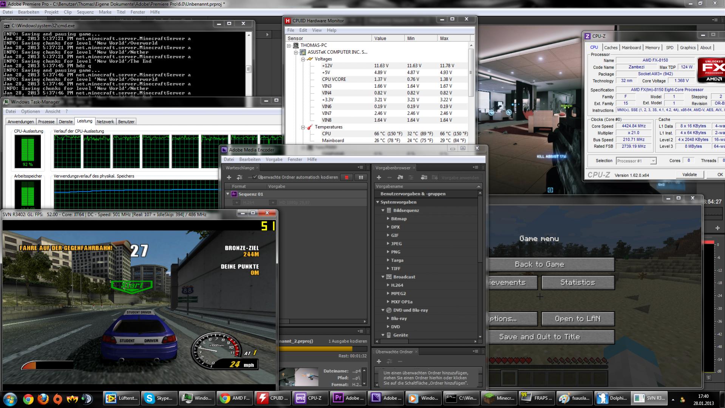Image resolution: width=725 pixels, height=408 pixels.
Task: Show hidden system tray icons
Action: click(673, 399)
